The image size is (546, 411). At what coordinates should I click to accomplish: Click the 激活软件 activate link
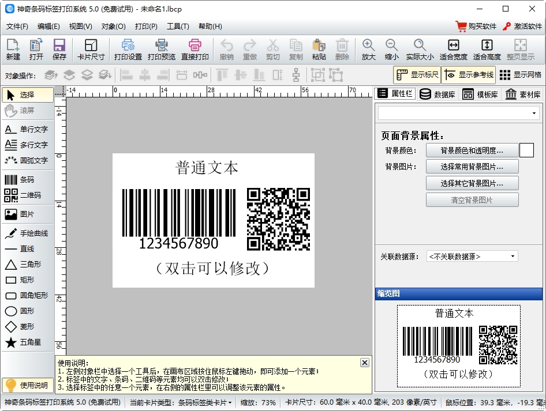pyautogui.click(x=522, y=27)
